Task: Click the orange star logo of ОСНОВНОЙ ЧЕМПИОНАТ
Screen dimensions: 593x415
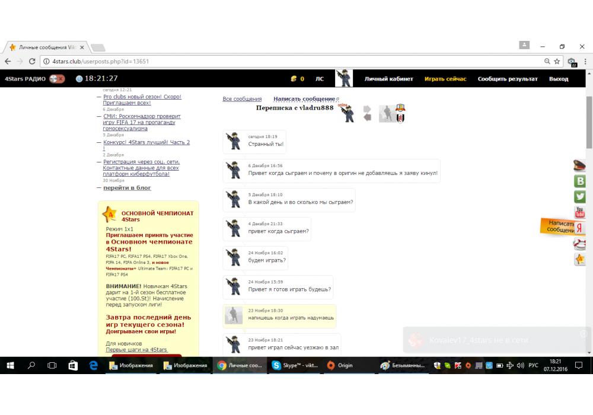Action: 110,214
